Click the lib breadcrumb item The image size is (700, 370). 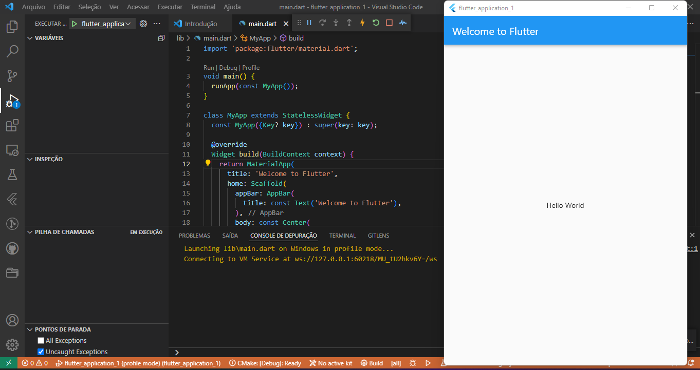pos(180,38)
